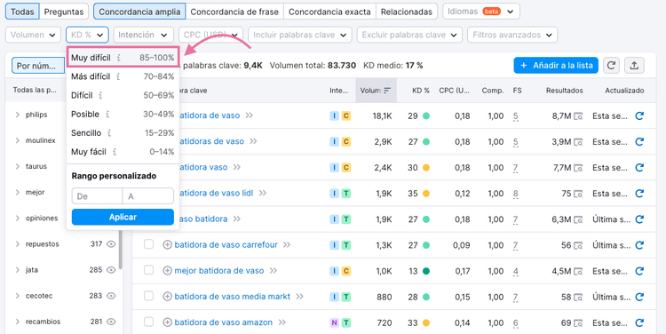Expand the taurus keyword group
This screenshot has height=334, width=666.
point(18,166)
